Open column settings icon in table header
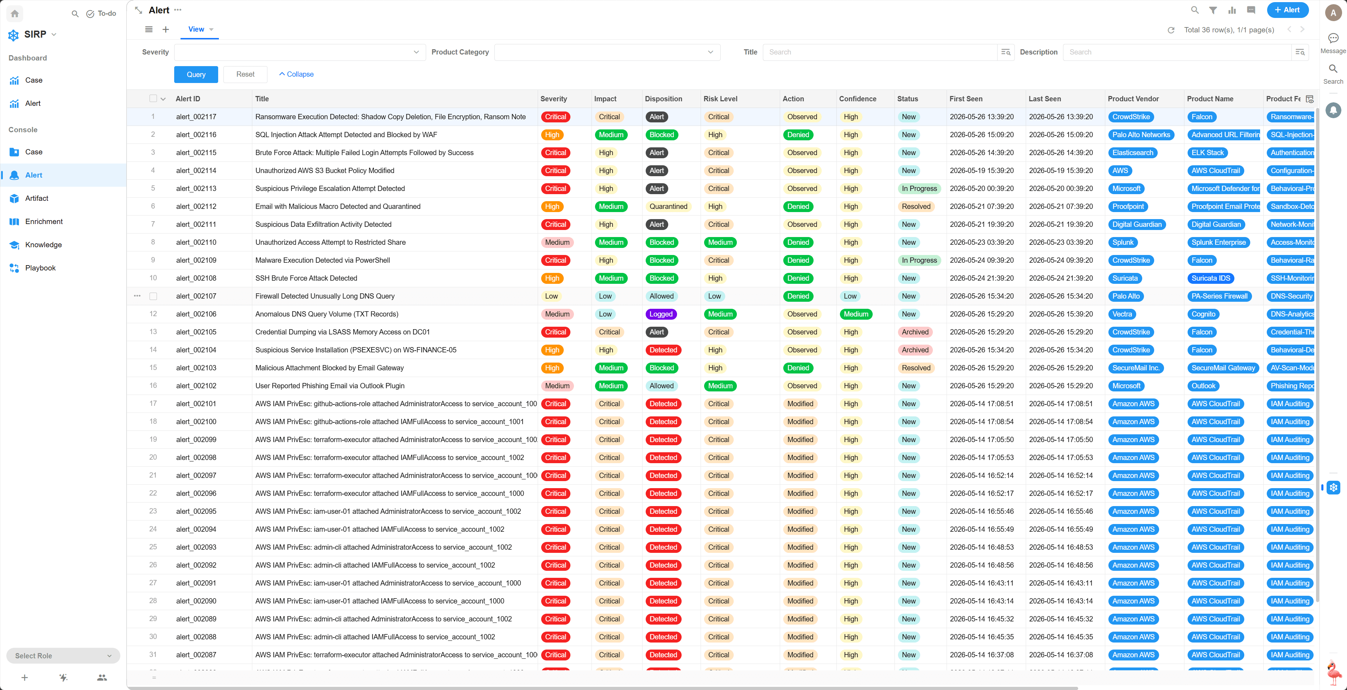 [x=1309, y=99]
